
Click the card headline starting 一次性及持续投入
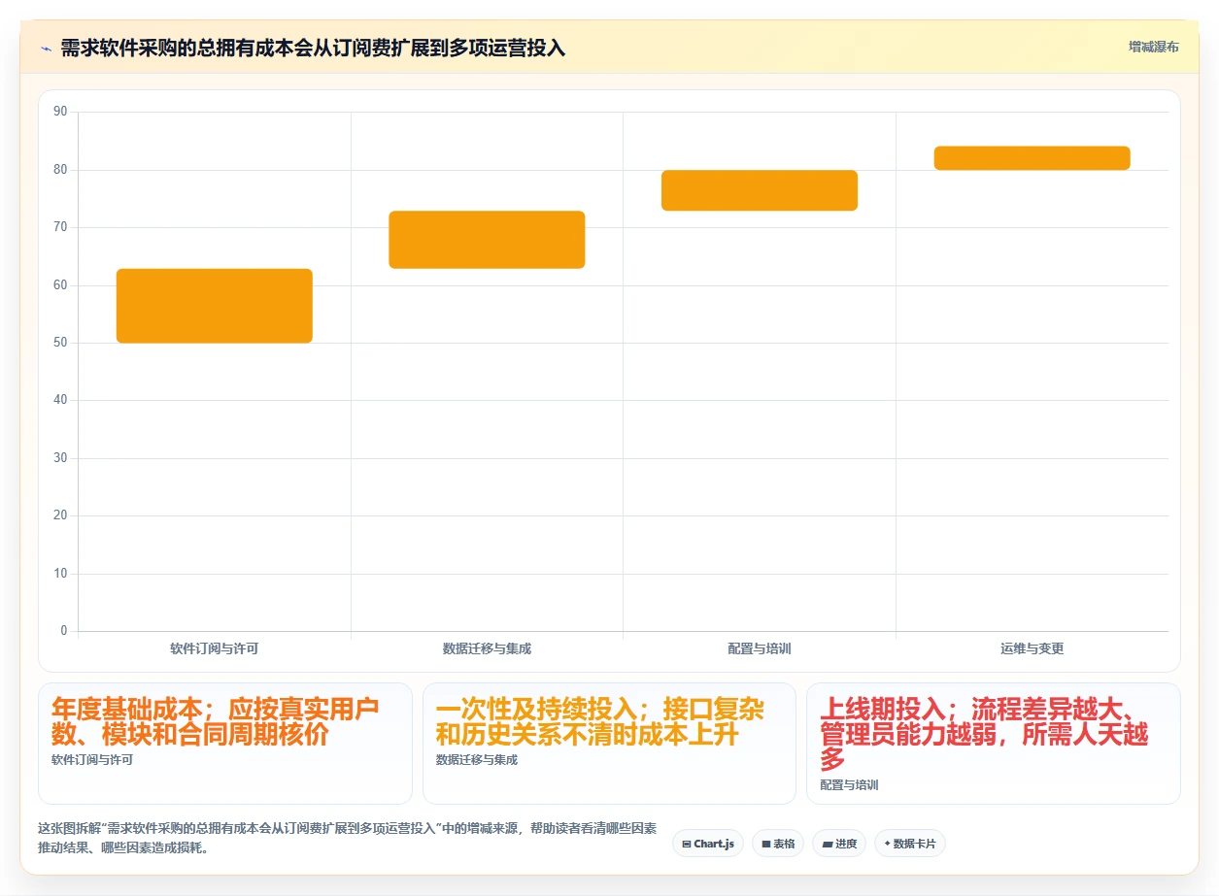tap(599, 721)
